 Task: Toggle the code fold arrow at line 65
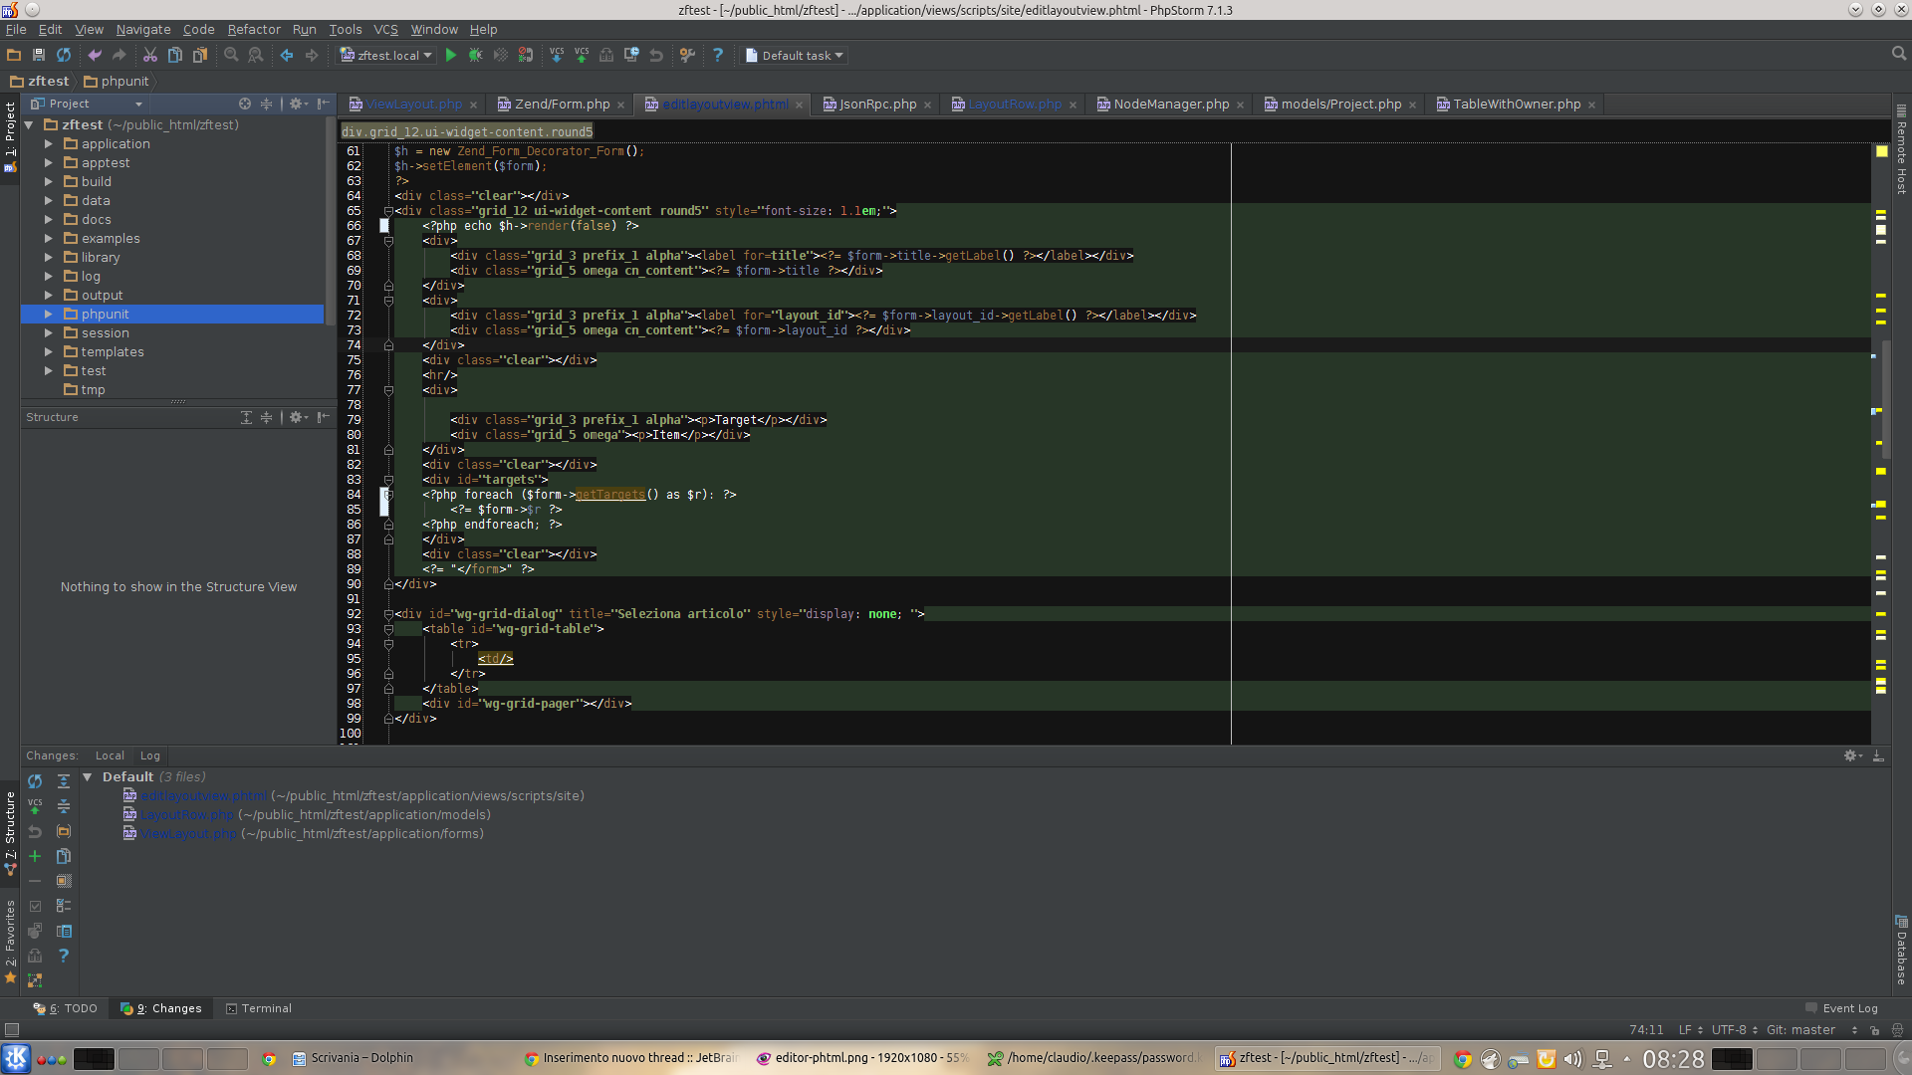coord(388,211)
